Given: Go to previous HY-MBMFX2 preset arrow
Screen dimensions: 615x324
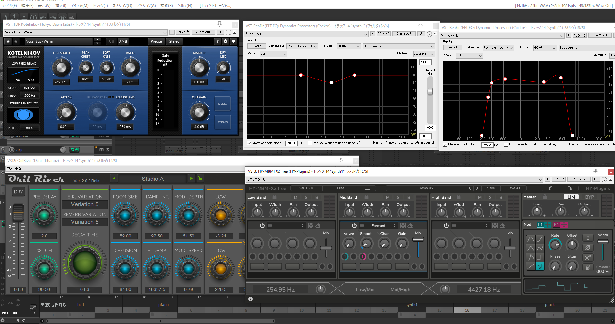Looking at the screenshot, I should 470,188.
